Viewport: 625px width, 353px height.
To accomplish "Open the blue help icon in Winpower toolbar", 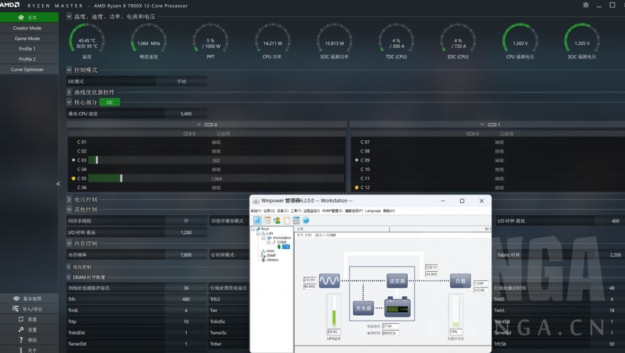I will (x=306, y=220).
